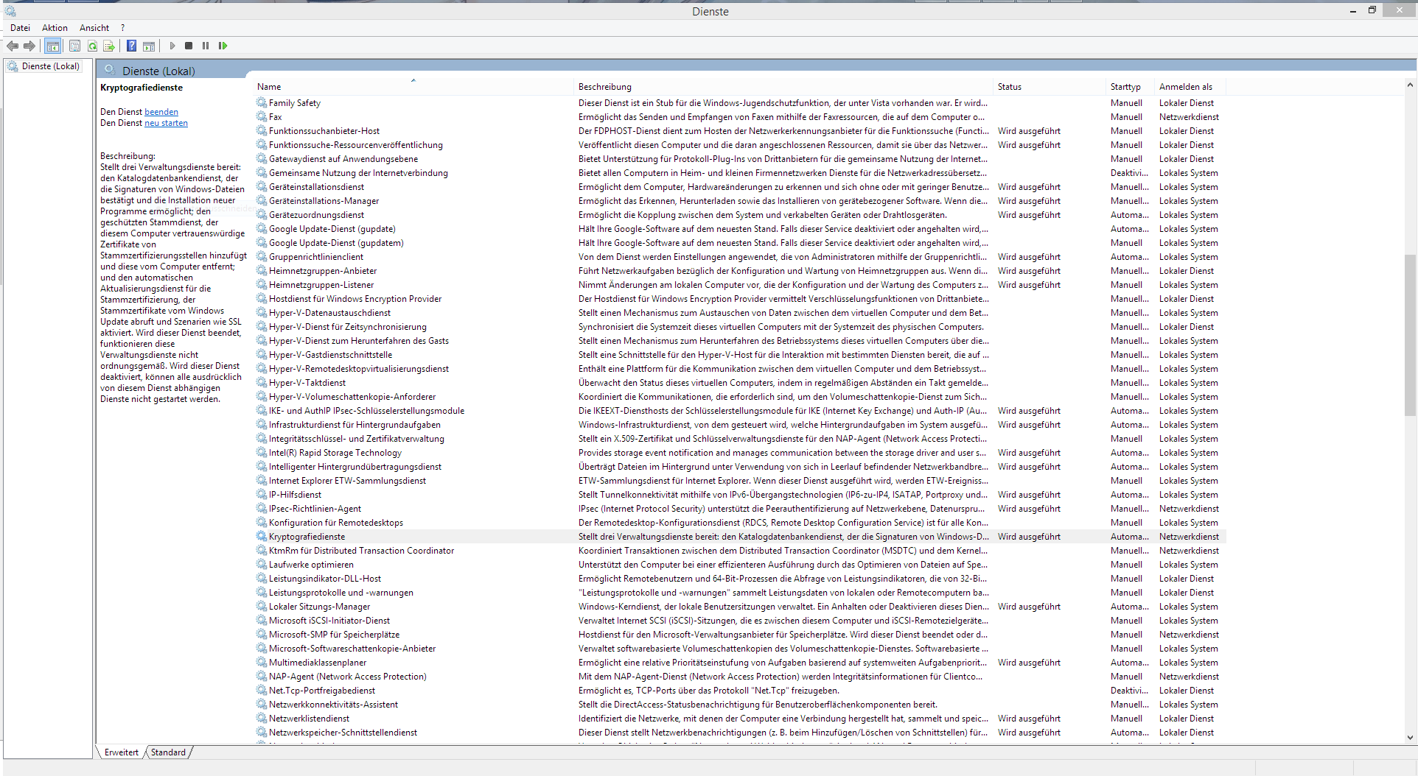The height and width of the screenshot is (776, 1418).
Task: Toggle the show/hide console tree button
Action: coord(53,46)
